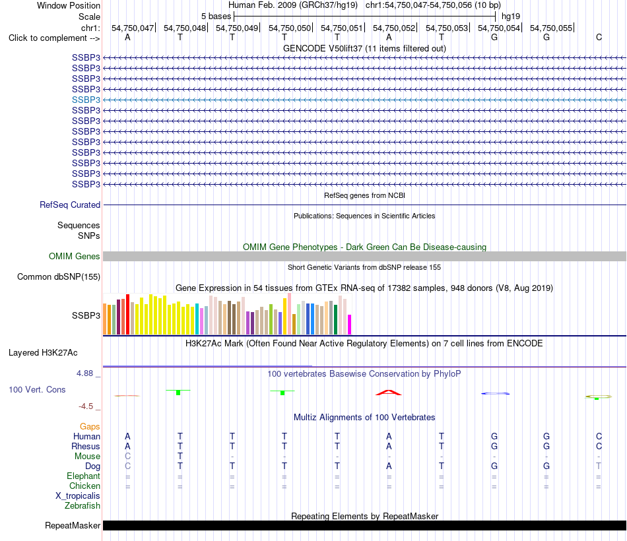Click the blue flattened PhyloP conservation glyph
This screenshot has height=541, width=627.
tap(495, 393)
